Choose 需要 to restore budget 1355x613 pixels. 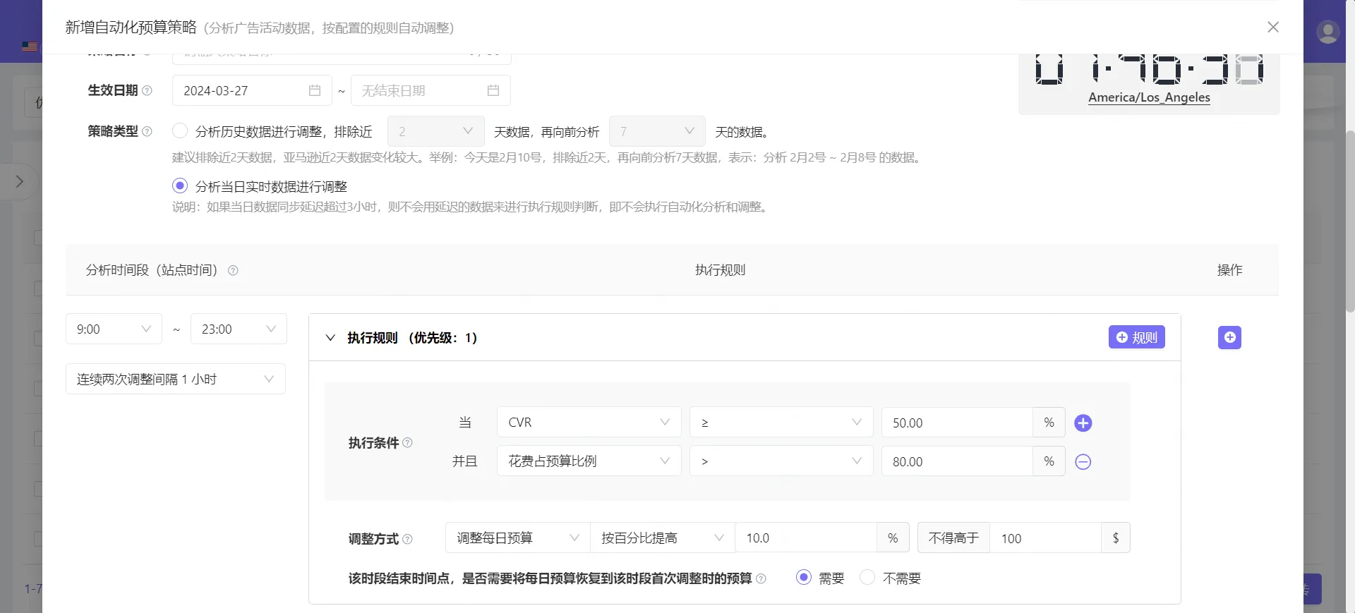(803, 577)
